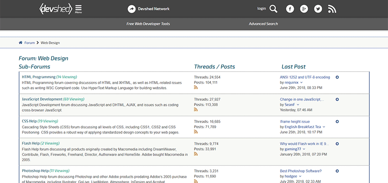Expand the English Breakfast Tea user dropdown
The image size is (388, 183).
point(324,127)
